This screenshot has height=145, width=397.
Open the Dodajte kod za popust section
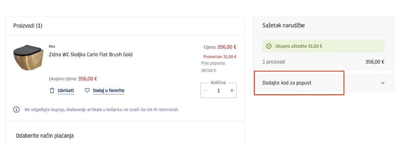(x=324, y=83)
